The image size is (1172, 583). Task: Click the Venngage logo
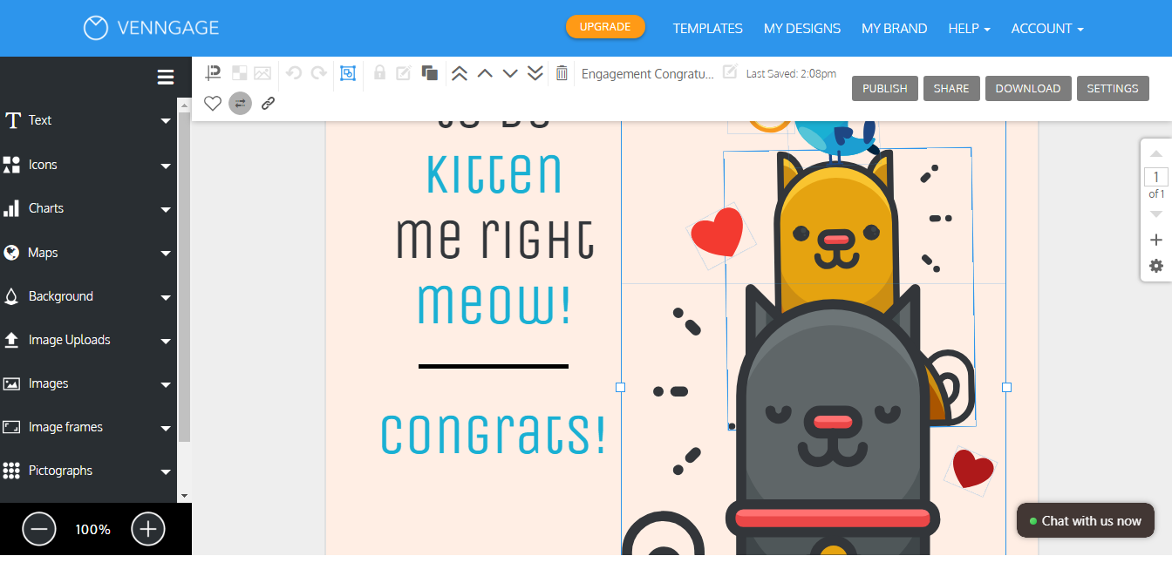[152, 28]
